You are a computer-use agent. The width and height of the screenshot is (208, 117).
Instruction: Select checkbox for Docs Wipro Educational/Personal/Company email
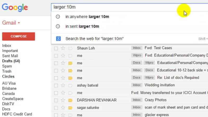coord(56,63)
